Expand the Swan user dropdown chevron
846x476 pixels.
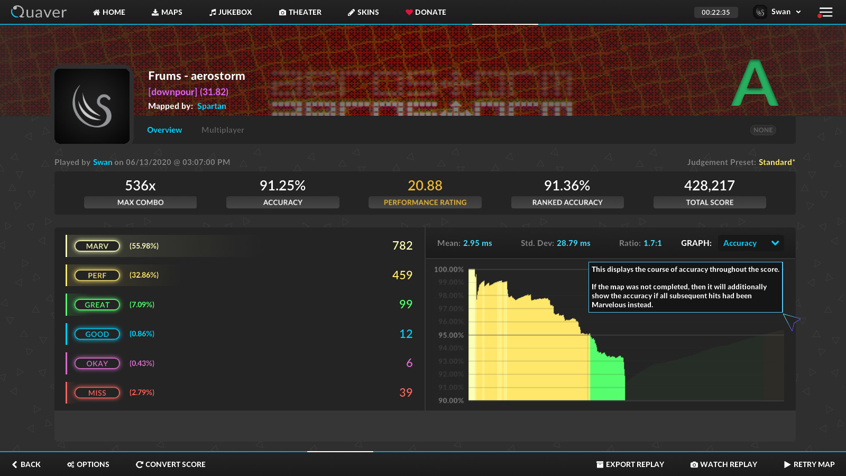coord(798,12)
